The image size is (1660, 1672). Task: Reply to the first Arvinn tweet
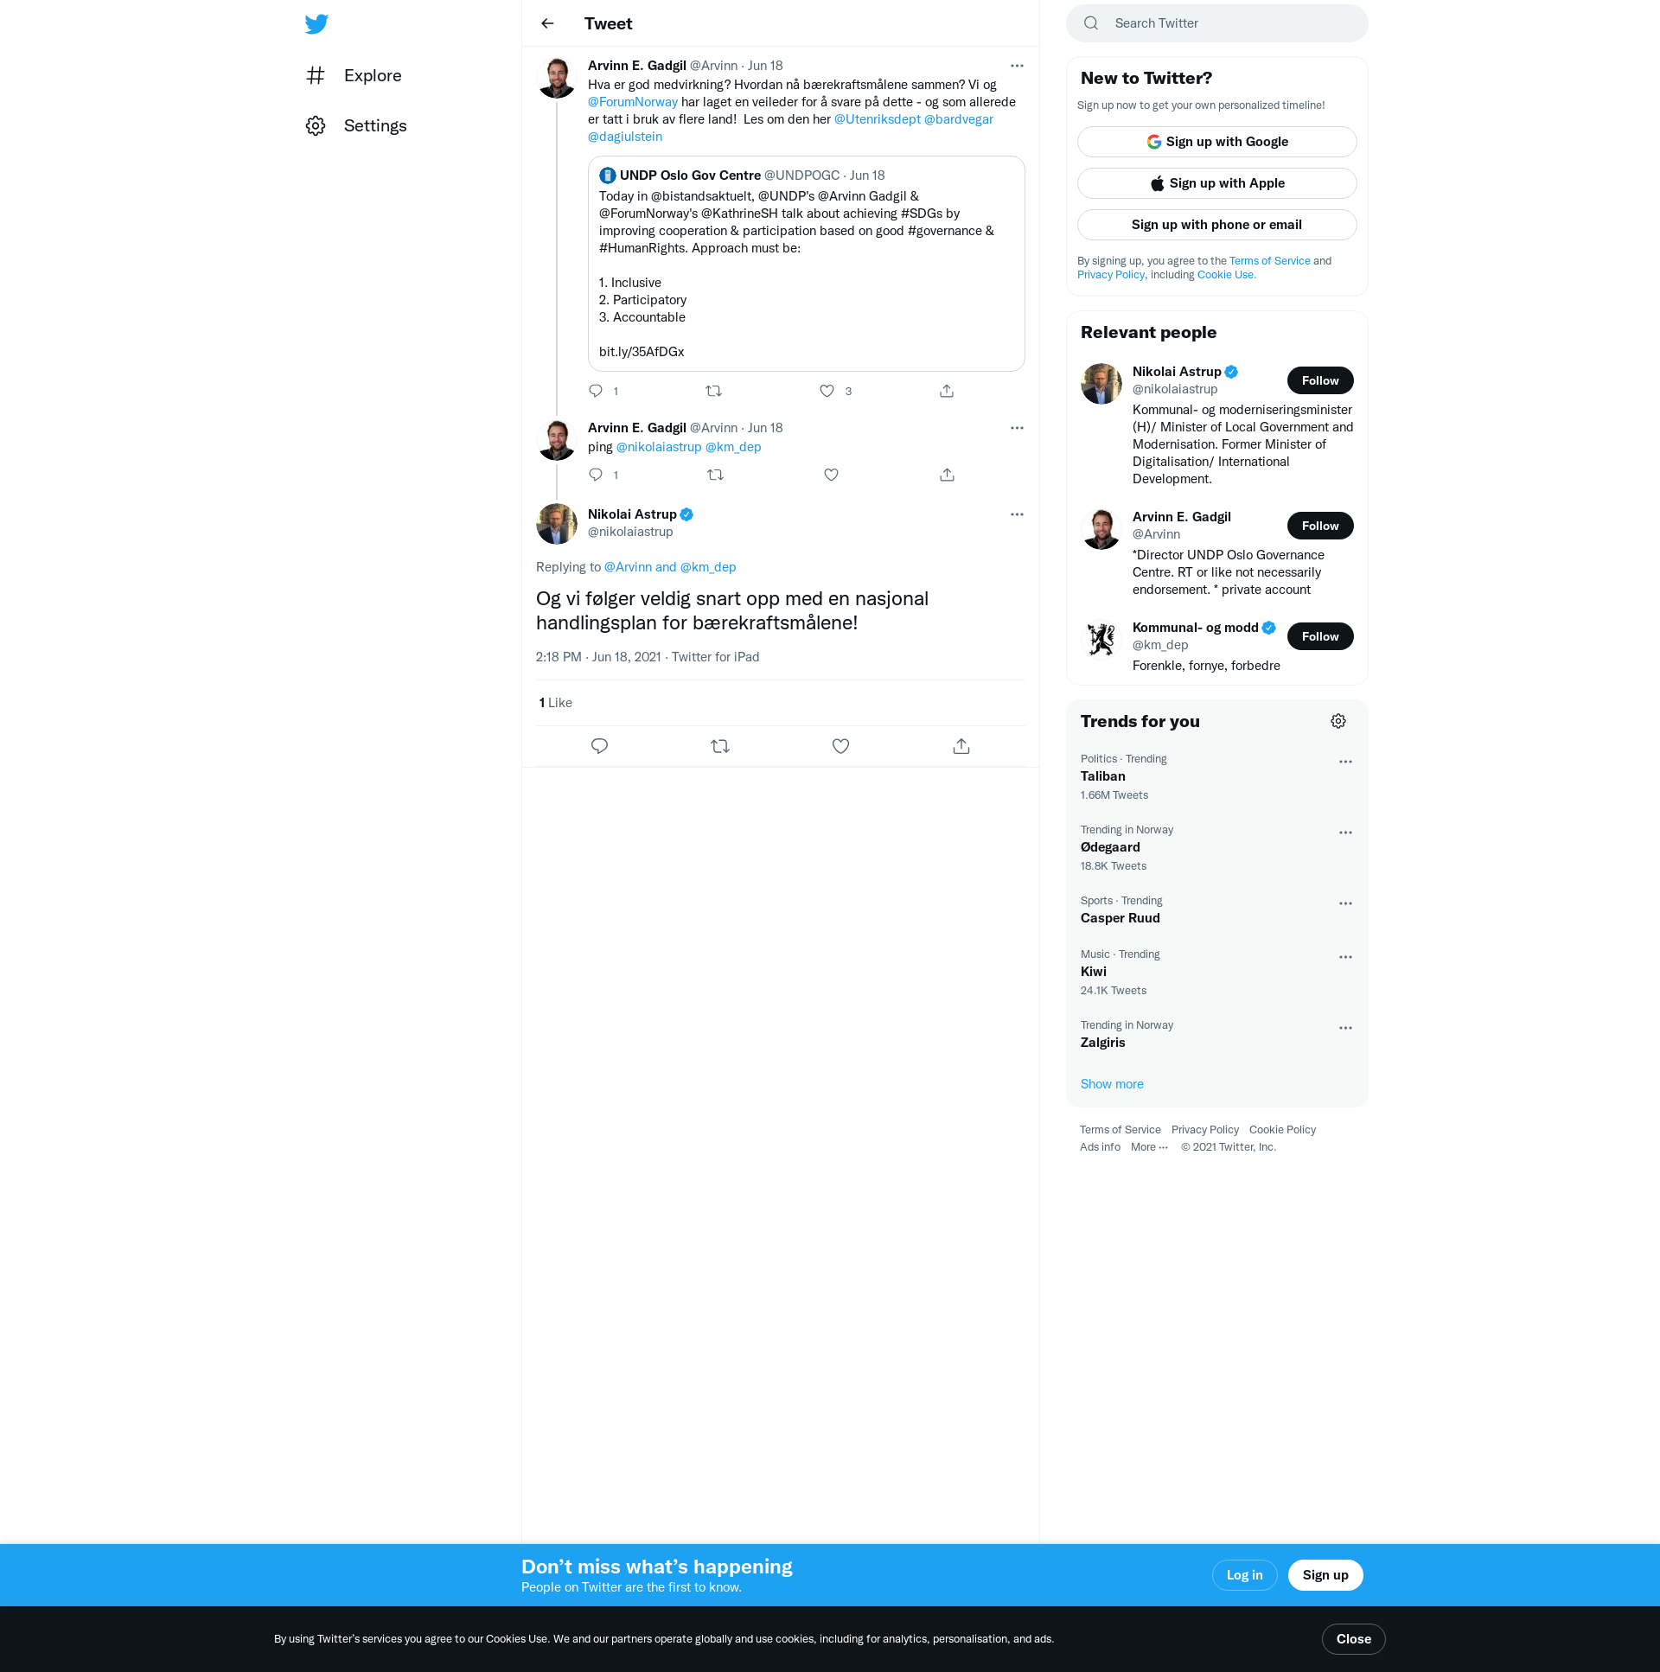coord(596,391)
